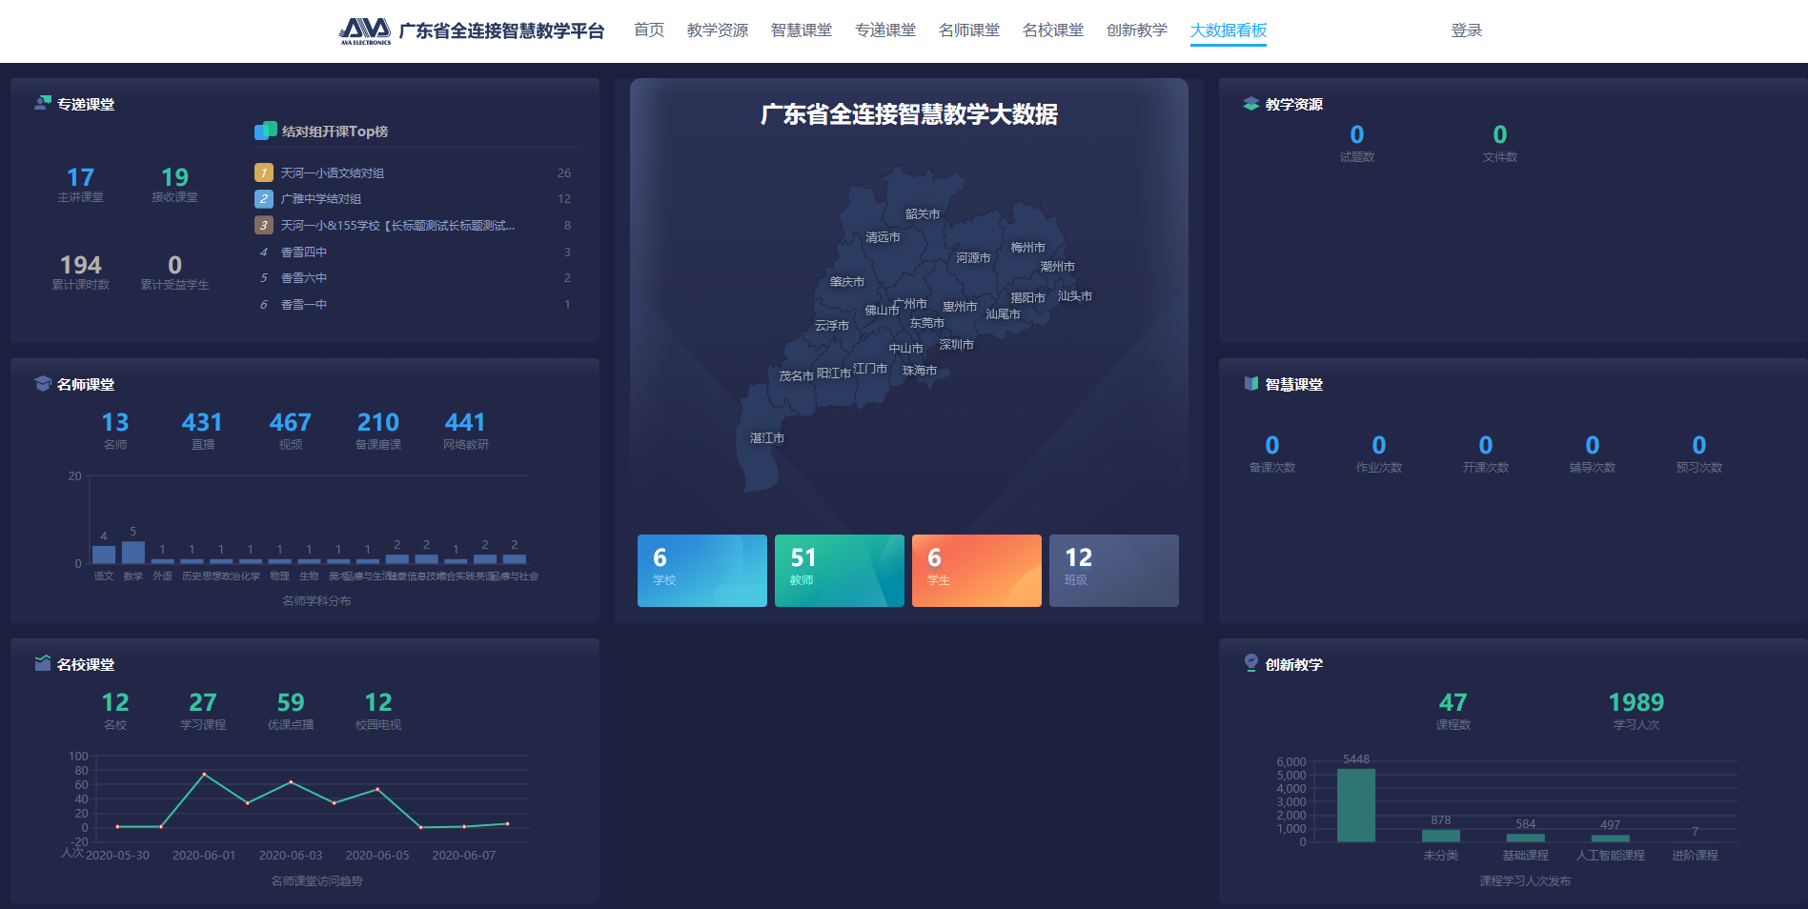Click the gold rank 1 badge
1808x909 pixels.
(264, 172)
